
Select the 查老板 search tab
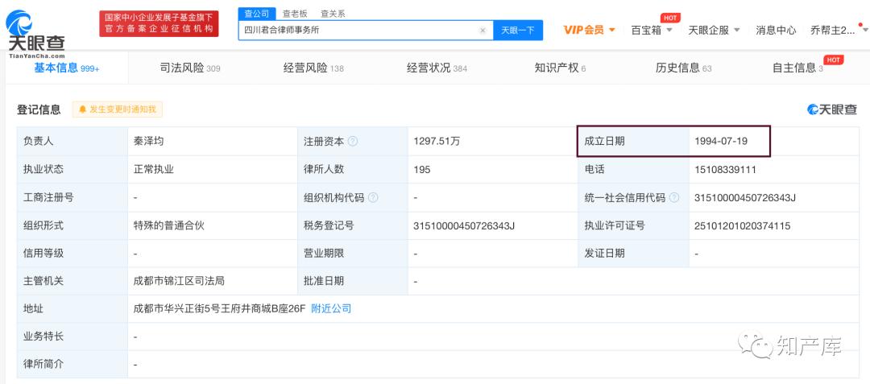(x=295, y=14)
